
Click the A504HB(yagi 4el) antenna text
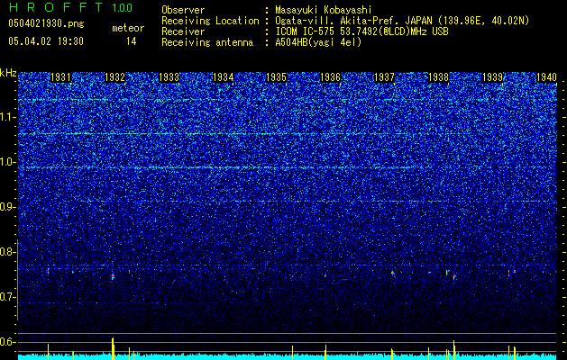pos(318,42)
